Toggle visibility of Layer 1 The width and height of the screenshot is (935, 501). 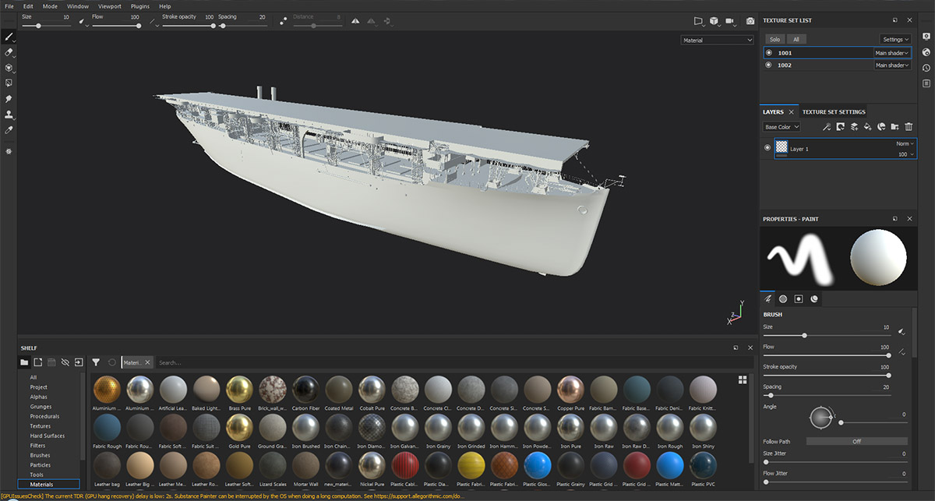[768, 148]
